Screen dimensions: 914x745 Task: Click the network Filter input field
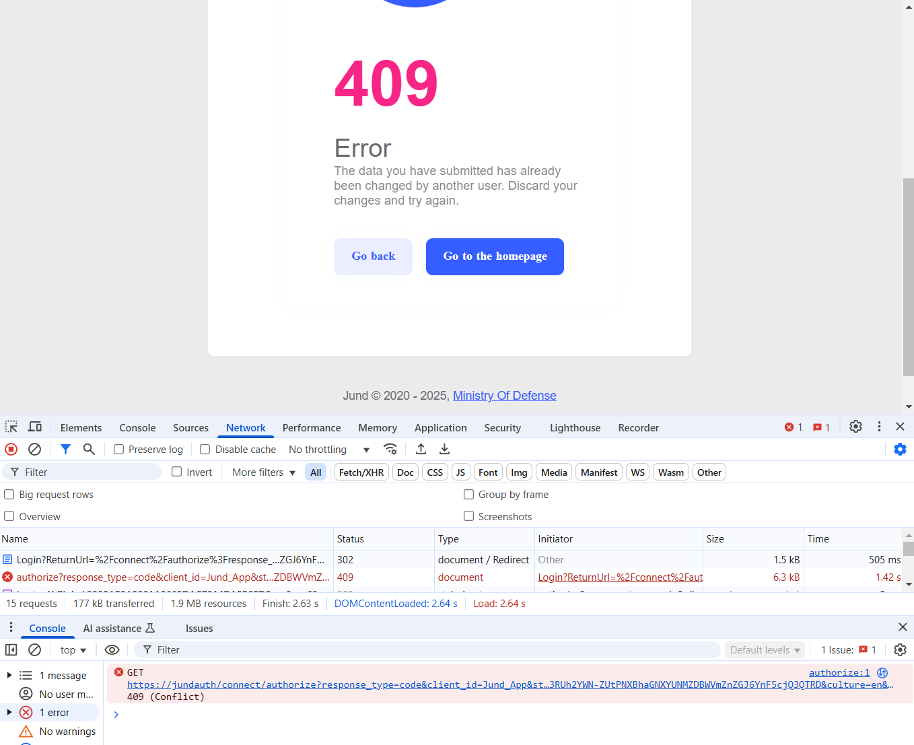pyautogui.click(x=87, y=472)
